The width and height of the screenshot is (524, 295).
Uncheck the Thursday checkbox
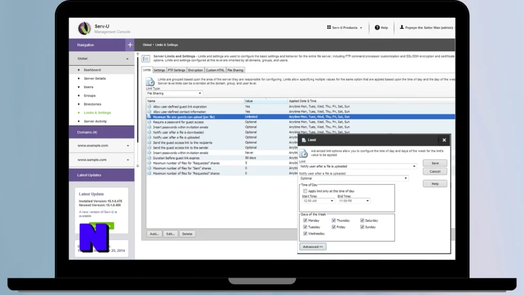pos(334,220)
